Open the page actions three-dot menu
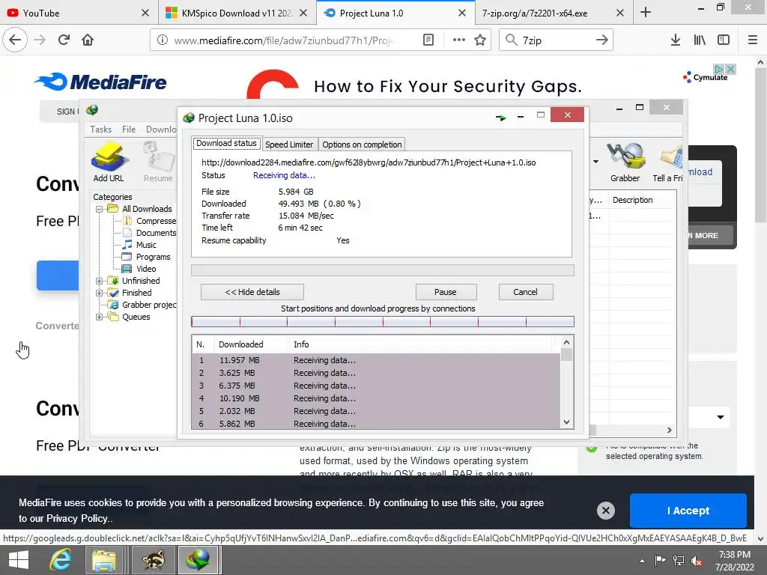 [x=459, y=40]
